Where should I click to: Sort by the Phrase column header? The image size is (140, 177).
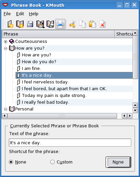coord(58,34)
